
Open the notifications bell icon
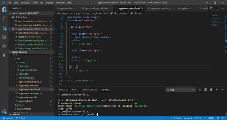pyautogui.click(x=223, y=118)
